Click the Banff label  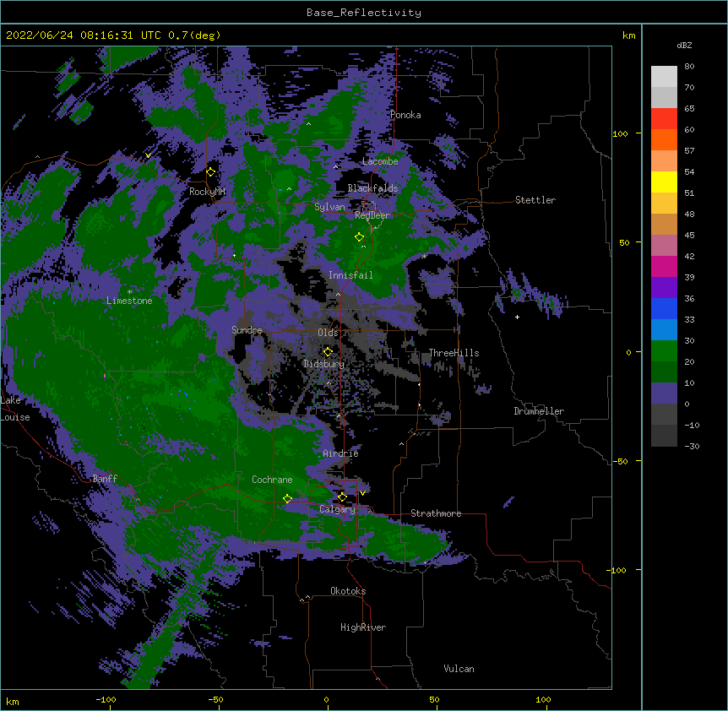(x=105, y=479)
